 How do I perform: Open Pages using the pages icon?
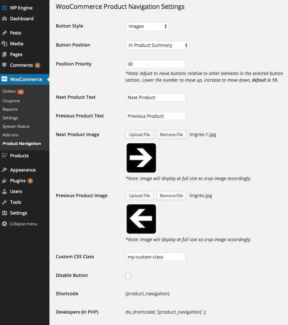tap(5, 54)
